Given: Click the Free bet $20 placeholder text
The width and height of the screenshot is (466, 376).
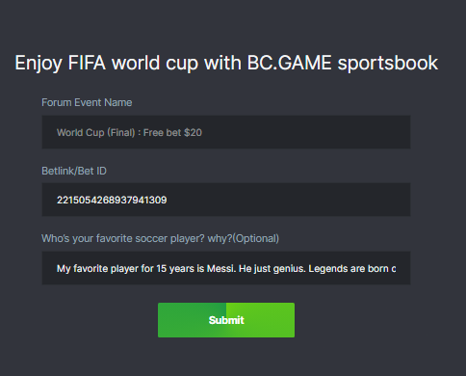Looking at the screenshot, I should point(172,132).
